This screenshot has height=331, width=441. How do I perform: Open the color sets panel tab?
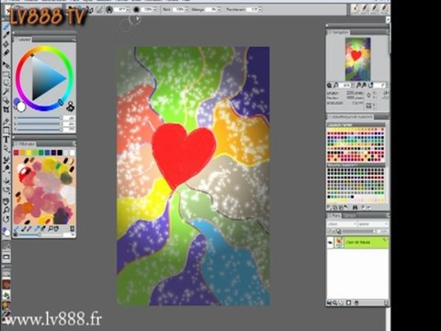click(x=351, y=117)
